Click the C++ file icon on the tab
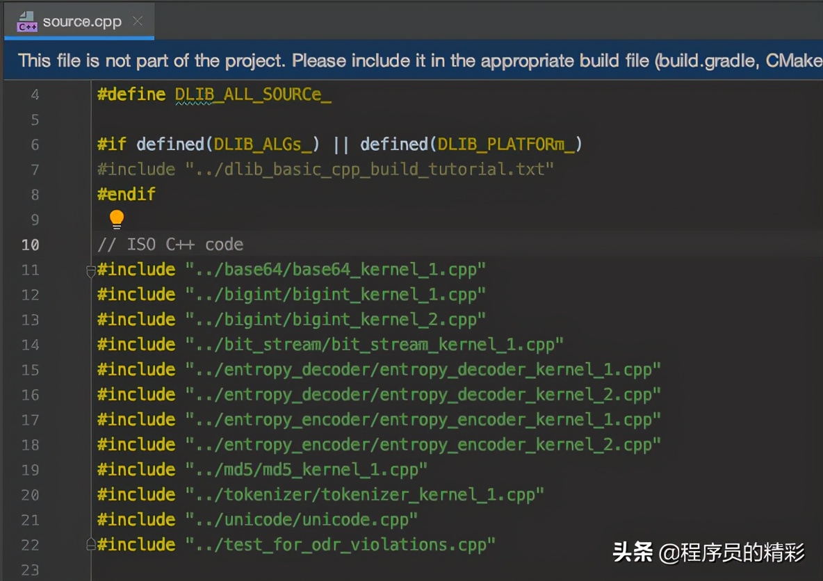This screenshot has width=823, height=581. [27, 22]
